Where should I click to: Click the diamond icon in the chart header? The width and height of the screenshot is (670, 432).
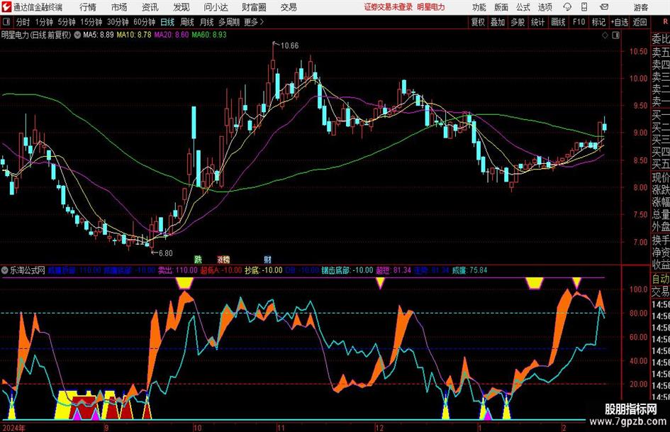coord(605,35)
